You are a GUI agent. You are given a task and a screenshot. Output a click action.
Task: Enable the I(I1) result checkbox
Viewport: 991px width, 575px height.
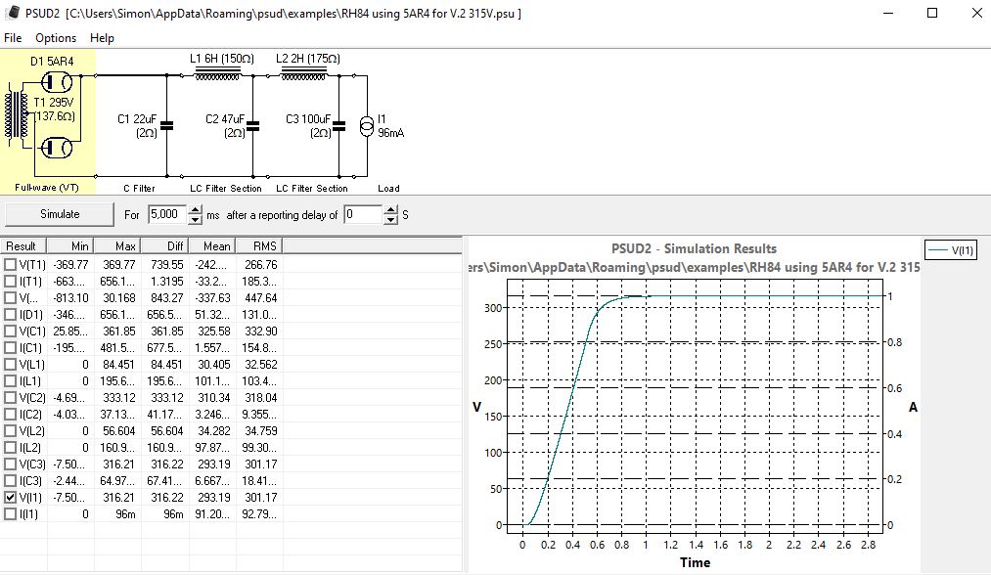click(10, 513)
